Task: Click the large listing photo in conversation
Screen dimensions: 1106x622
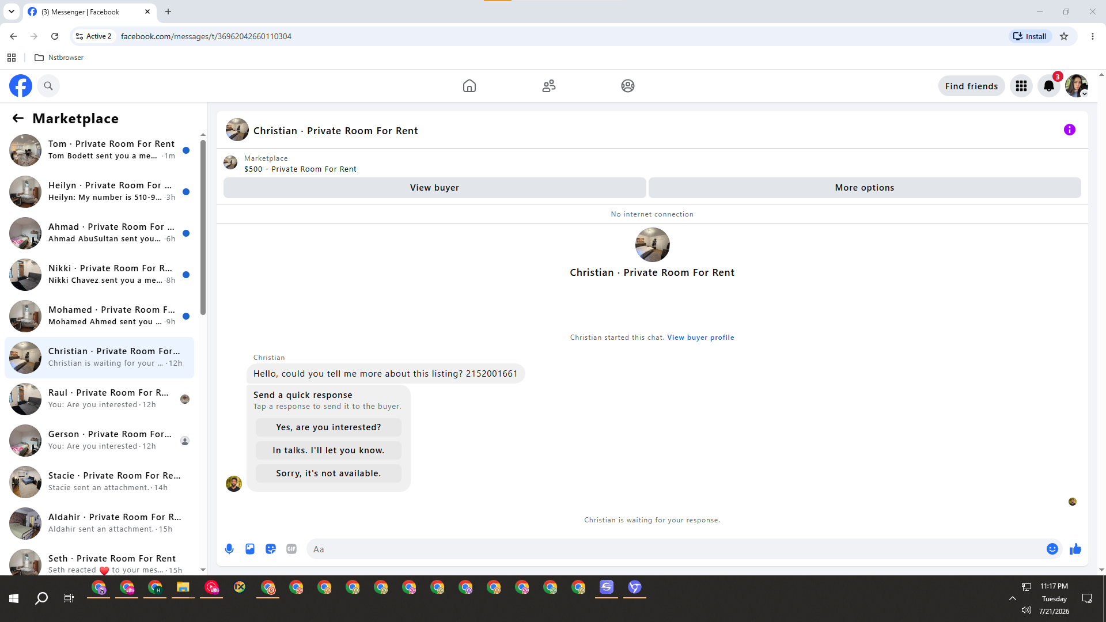Action: (x=652, y=245)
